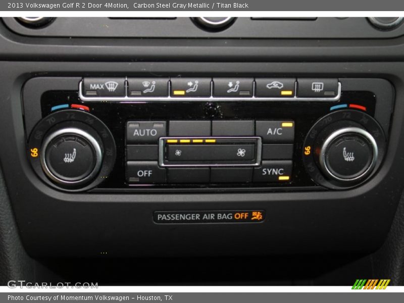This screenshot has height=303, width=404.
Task: Toggle air recirculation car icon button
Action: (275, 87)
